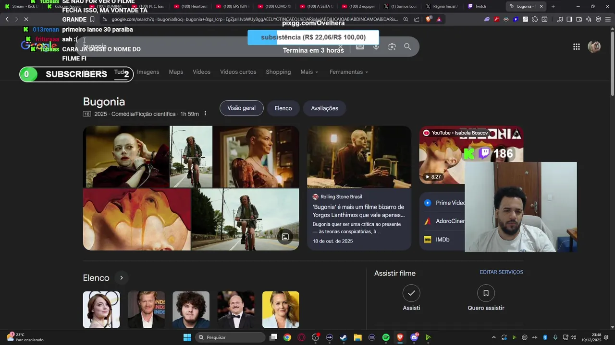The width and height of the screenshot is (615, 345).
Task: Switch to the Imagens results tab
Action: [148, 72]
